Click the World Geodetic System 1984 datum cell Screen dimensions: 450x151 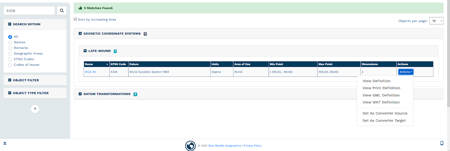tap(169, 72)
